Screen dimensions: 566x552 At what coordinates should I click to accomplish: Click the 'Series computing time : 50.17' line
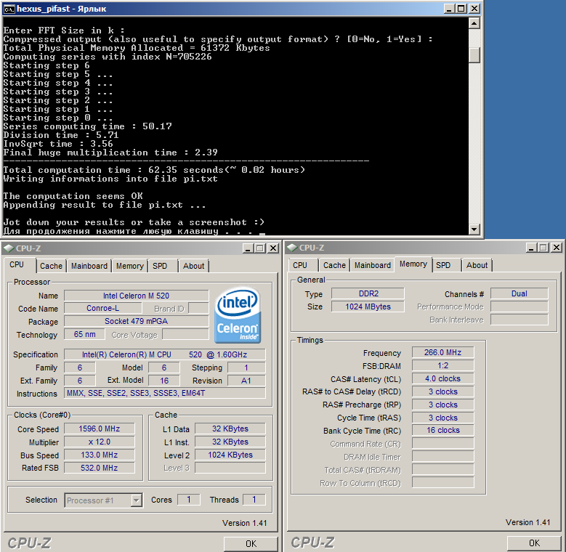(88, 126)
